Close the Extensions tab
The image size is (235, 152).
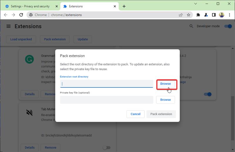[x=115, y=6]
